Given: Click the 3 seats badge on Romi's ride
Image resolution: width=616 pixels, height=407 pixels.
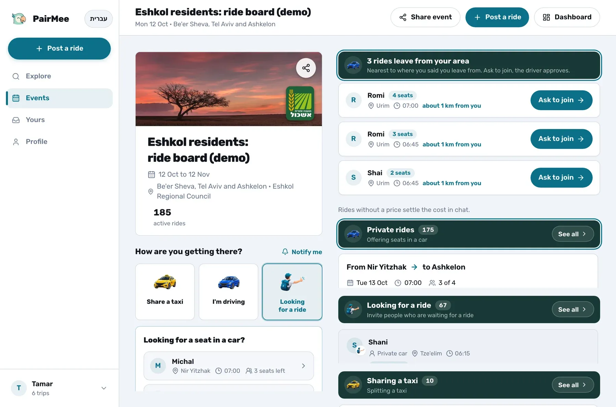Looking at the screenshot, I should click(x=402, y=134).
